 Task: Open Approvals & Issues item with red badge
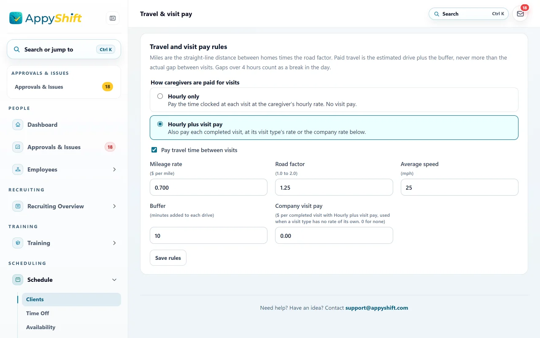(64, 147)
